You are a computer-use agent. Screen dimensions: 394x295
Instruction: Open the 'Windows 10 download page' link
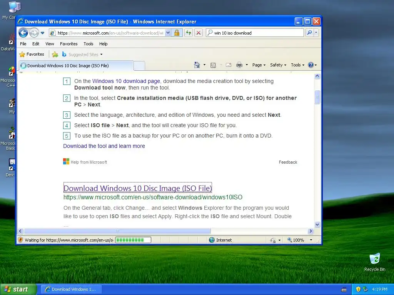[126, 81]
